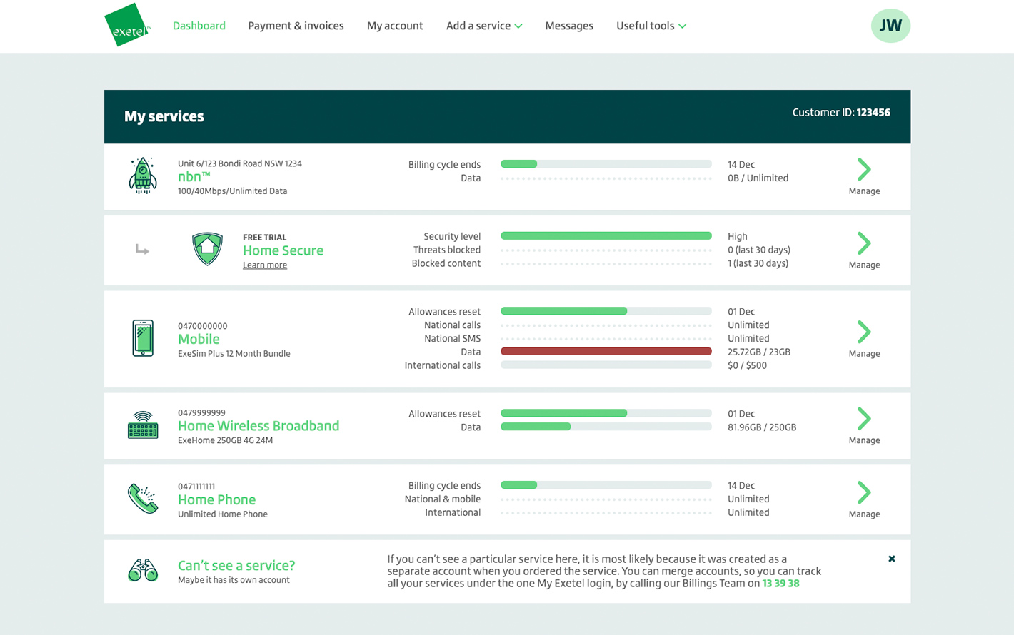The image size is (1014, 635).
Task: Click the High security level value
Action: (x=738, y=236)
